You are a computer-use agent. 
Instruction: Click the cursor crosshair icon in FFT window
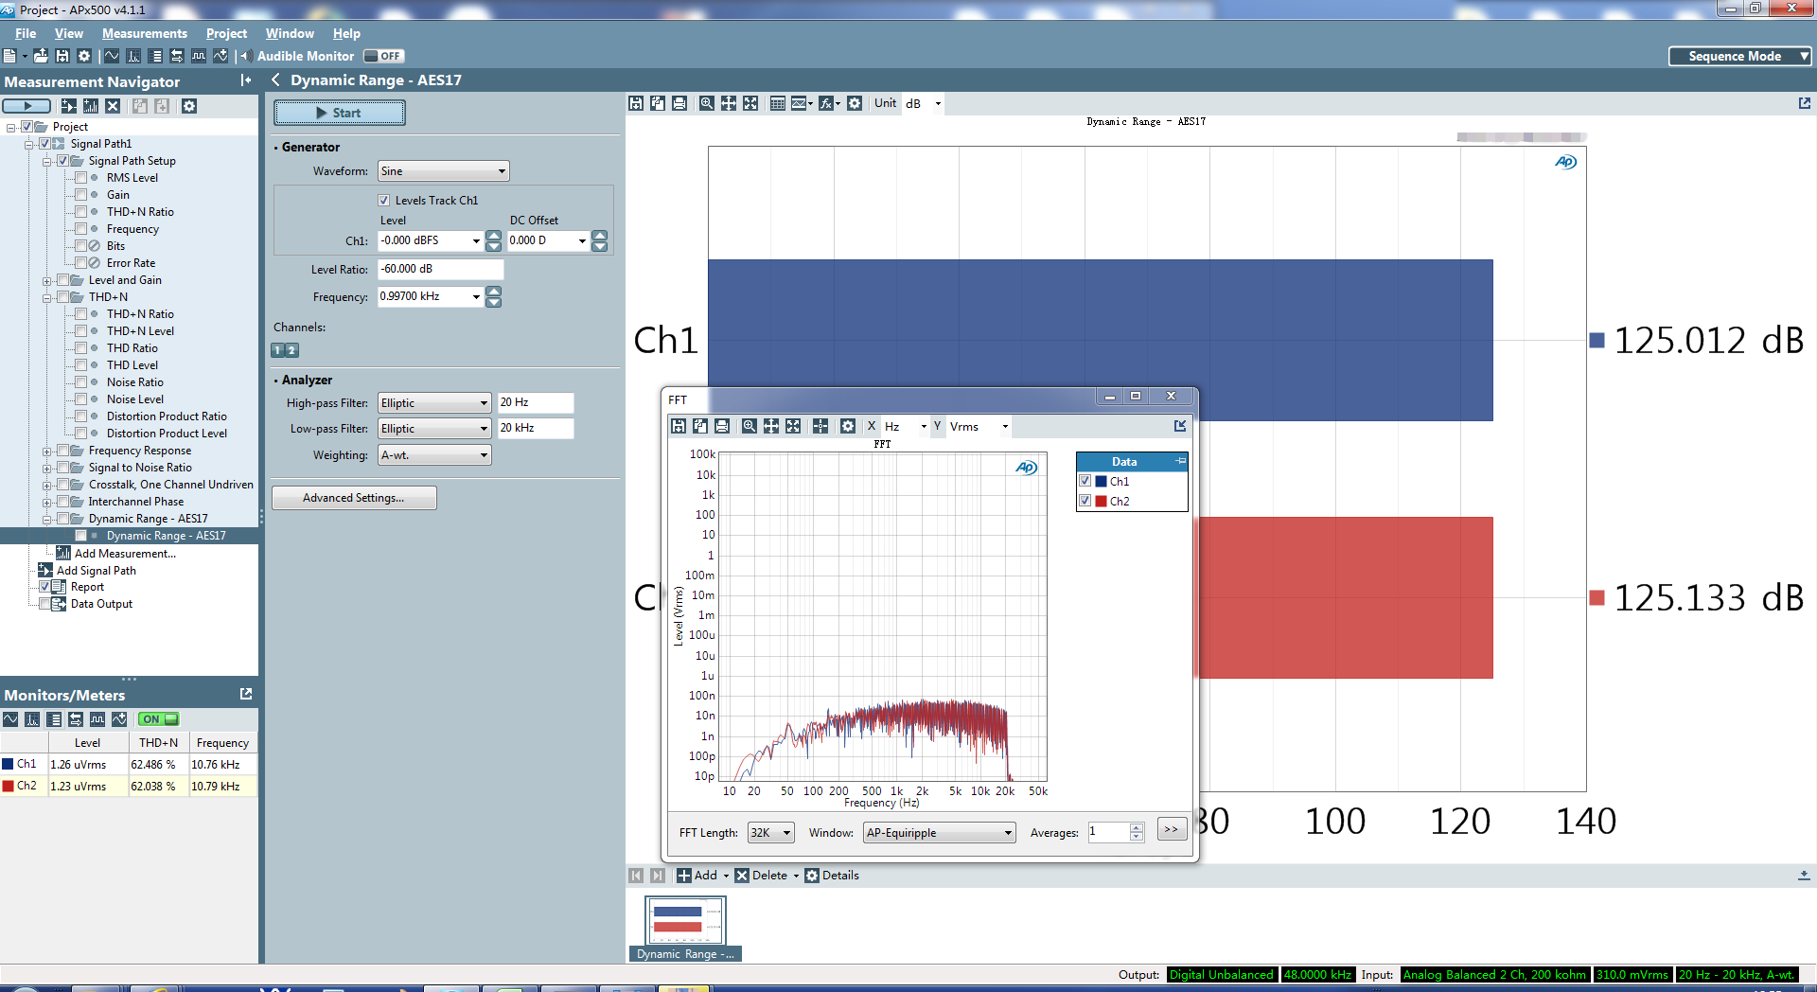[x=820, y=426]
